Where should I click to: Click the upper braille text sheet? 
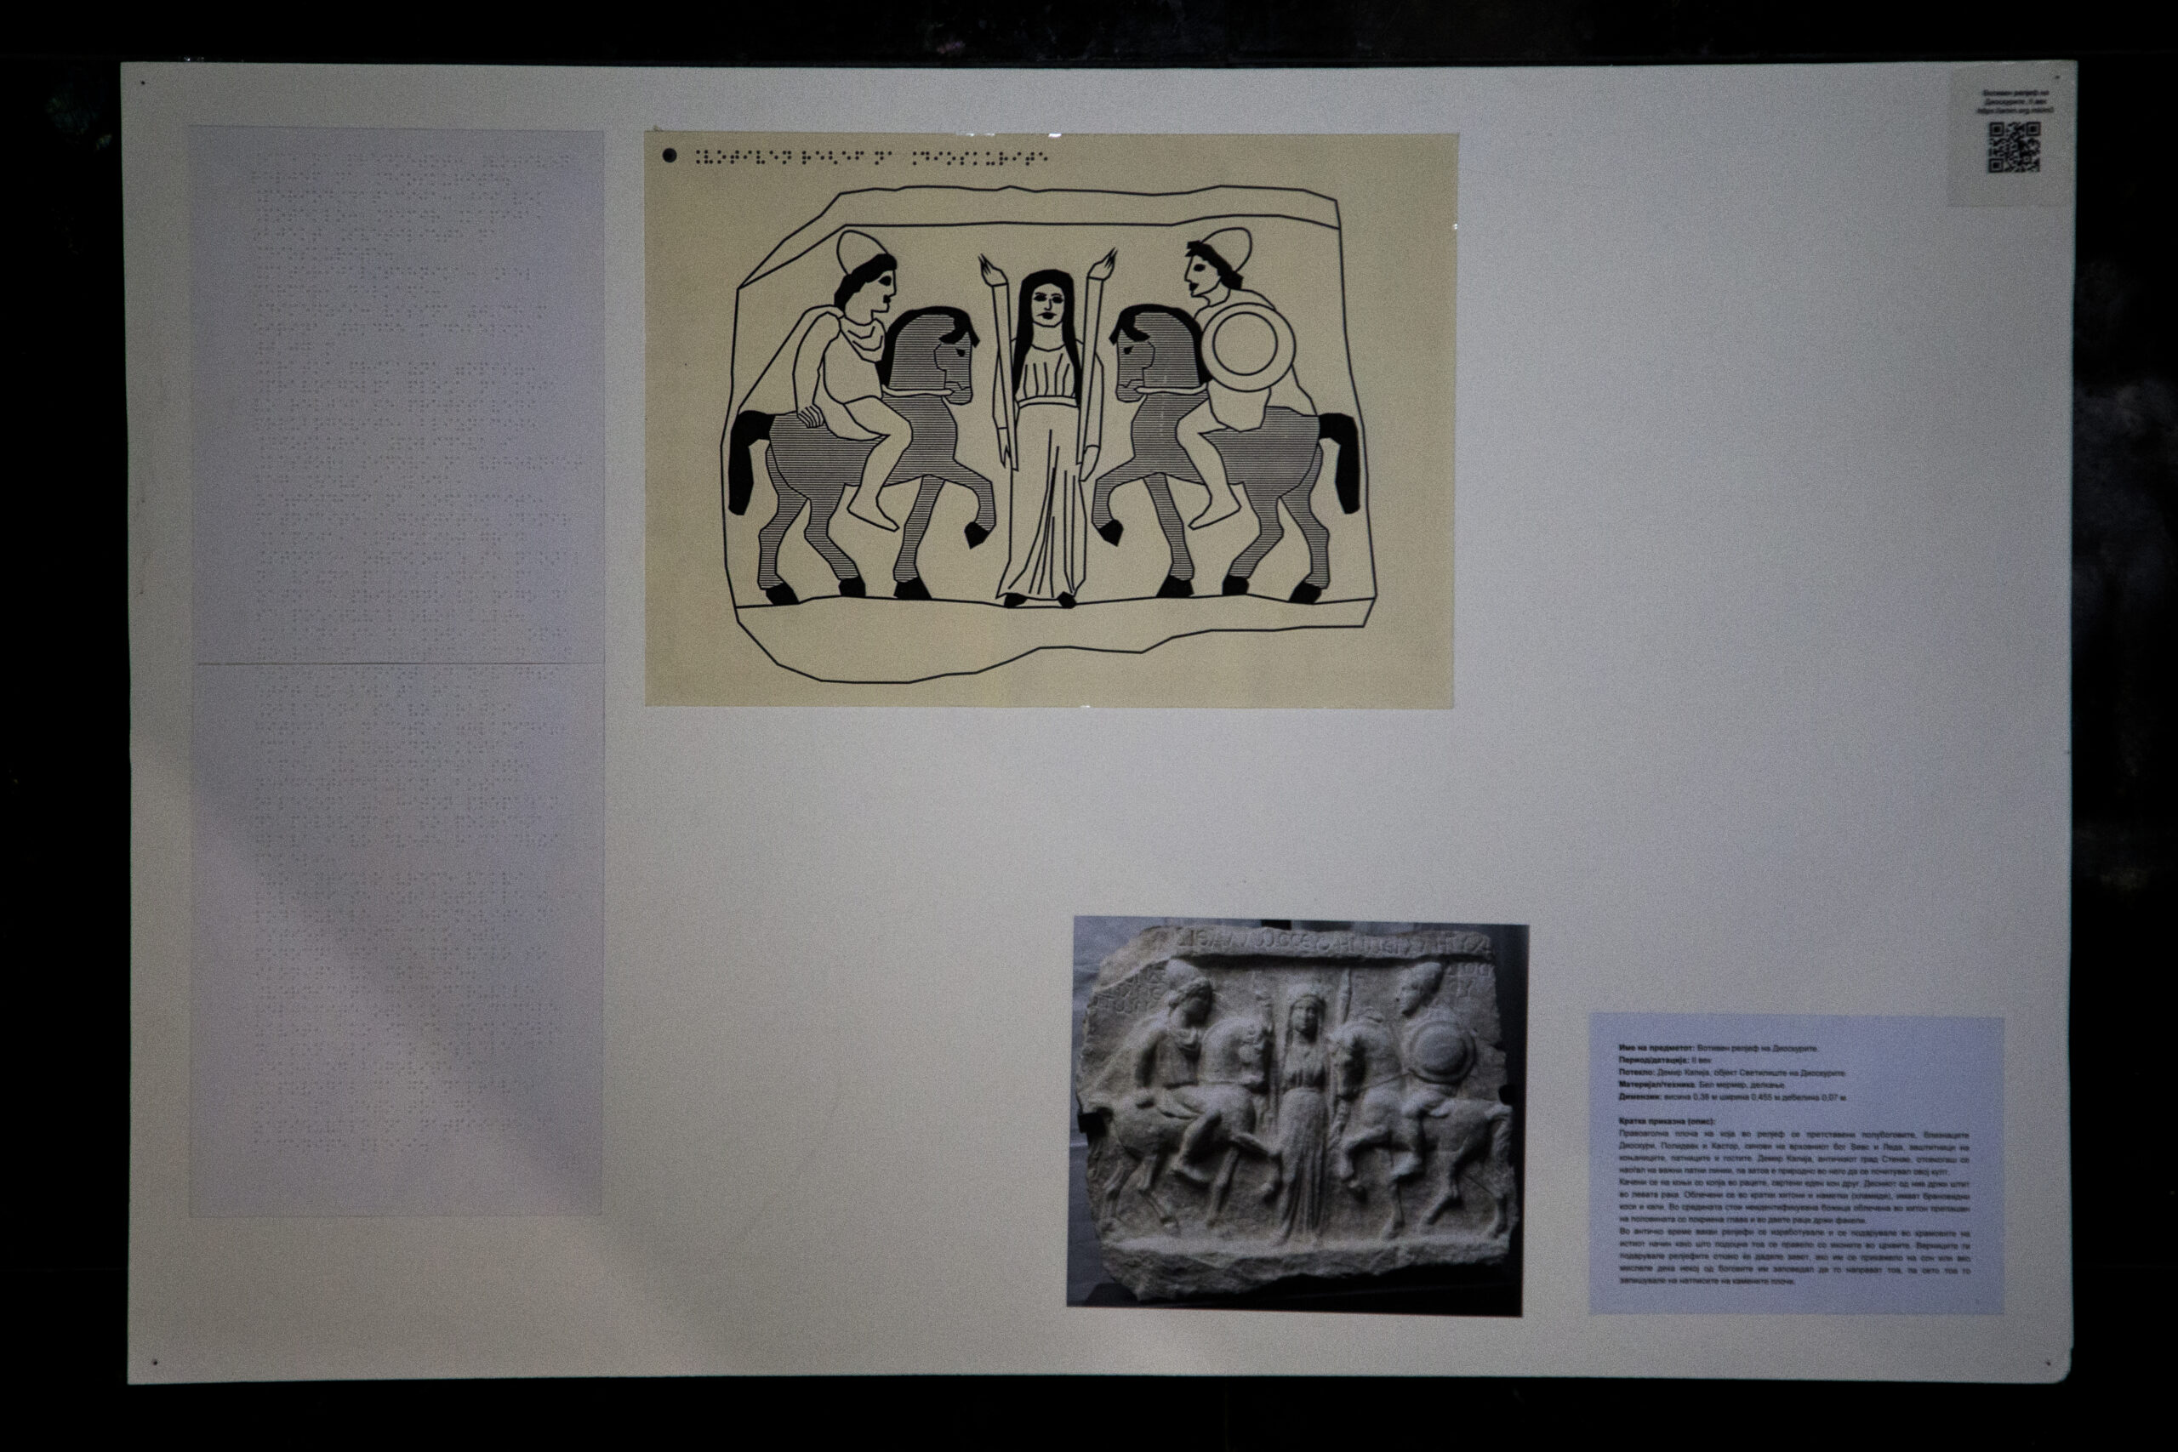(396, 396)
